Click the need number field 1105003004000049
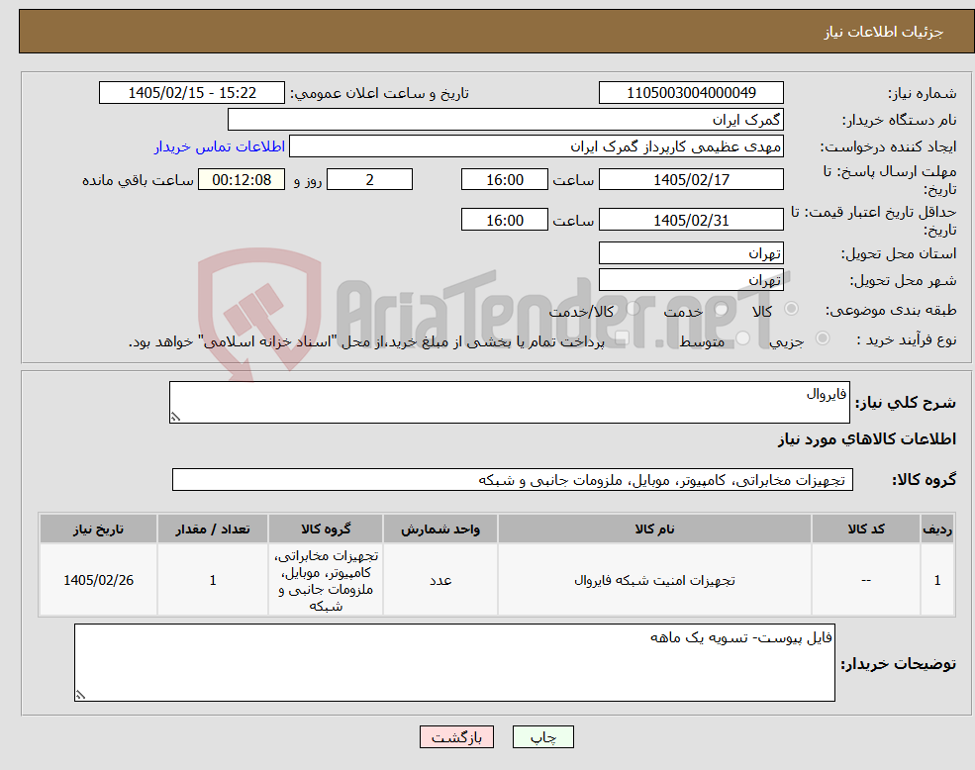The width and height of the screenshot is (975, 770). [x=691, y=93]
